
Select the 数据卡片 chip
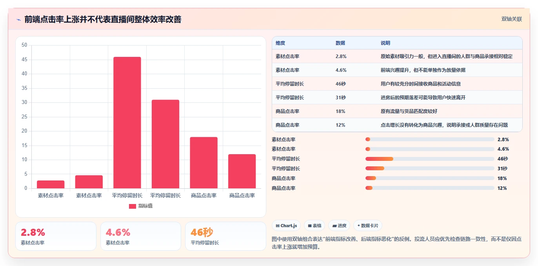pyautogui.click(x=367, y=226)
